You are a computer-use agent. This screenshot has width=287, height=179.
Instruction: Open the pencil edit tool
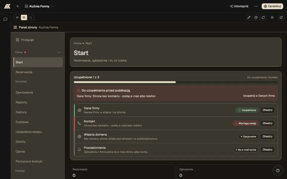249,18
